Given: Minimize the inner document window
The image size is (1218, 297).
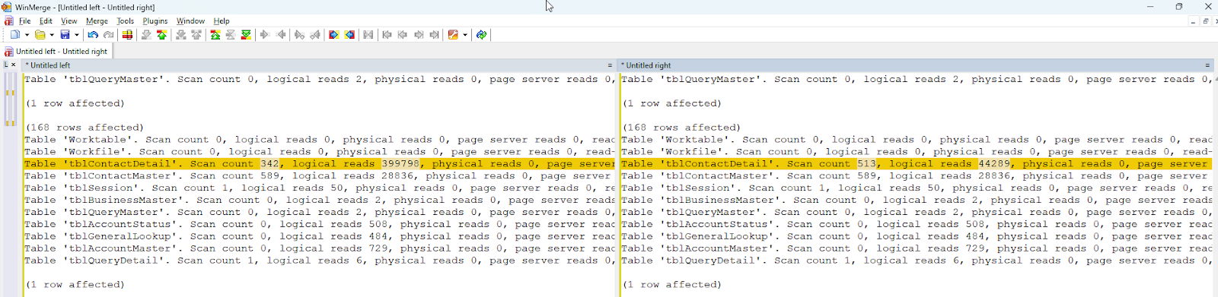Looking at the screenshot, I should point(1193,21).
